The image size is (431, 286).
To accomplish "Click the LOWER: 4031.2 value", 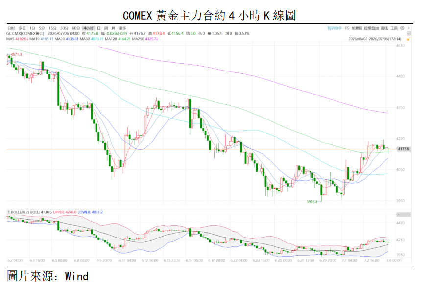I will point(90,212).
